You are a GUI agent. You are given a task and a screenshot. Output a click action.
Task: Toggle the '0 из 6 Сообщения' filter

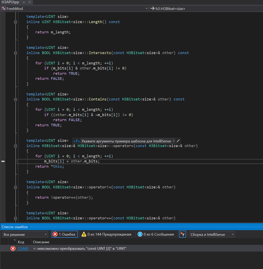tap(156, 234)
